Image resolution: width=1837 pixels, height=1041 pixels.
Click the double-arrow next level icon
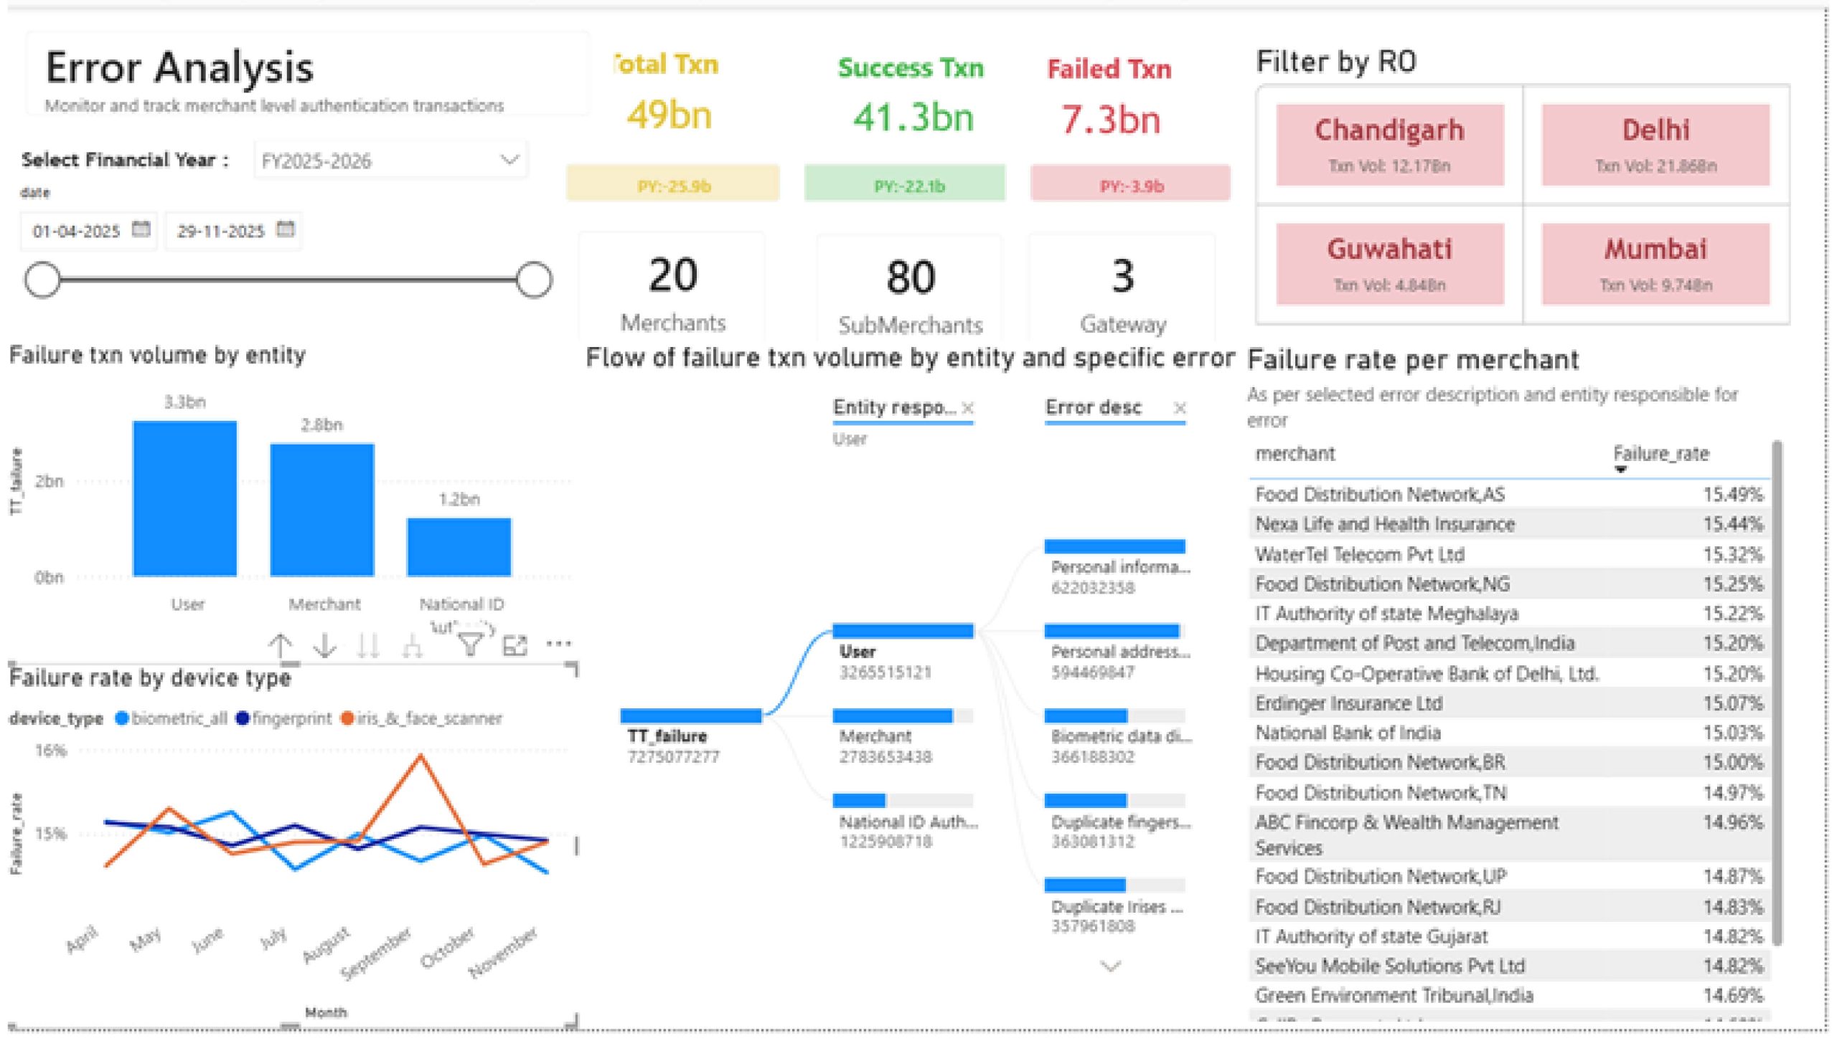pyautogui.click(x=369, y=646)
